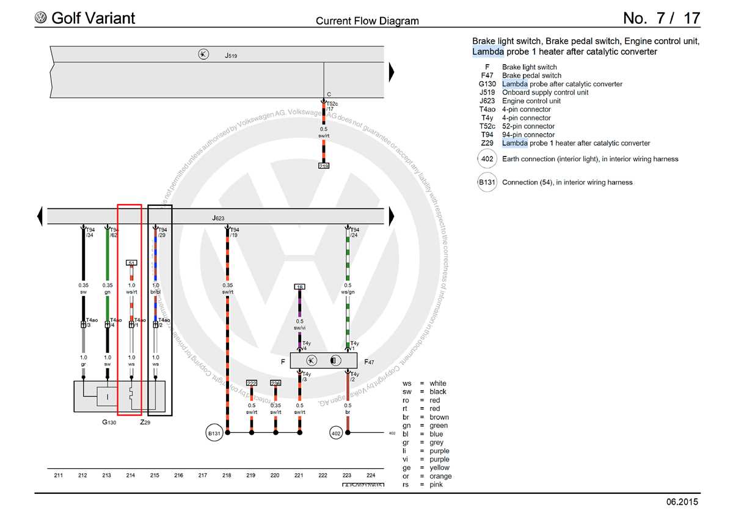Click the 'T52c /17' connector label
The width and height of the screenshot is (733, 519).
tap(332, 106)
